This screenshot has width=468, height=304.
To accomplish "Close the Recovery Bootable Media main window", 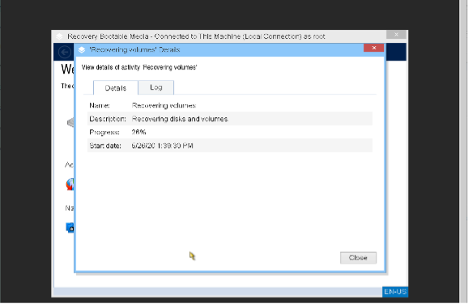I will point(397,35).
